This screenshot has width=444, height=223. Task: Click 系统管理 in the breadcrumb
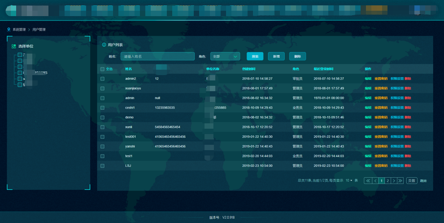(19, 29)
